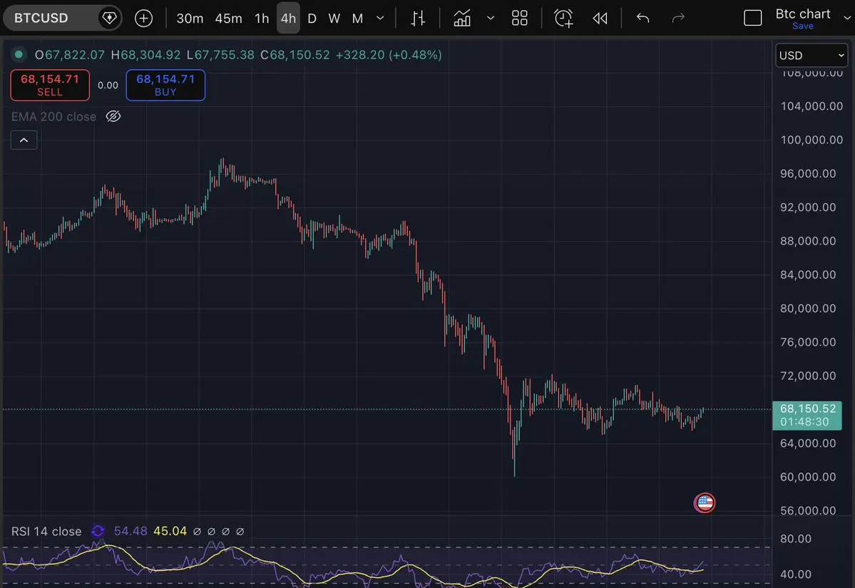Select the EMA 200 close indicator label
This screenshot has height=588, width=855.
click(53, 117)
